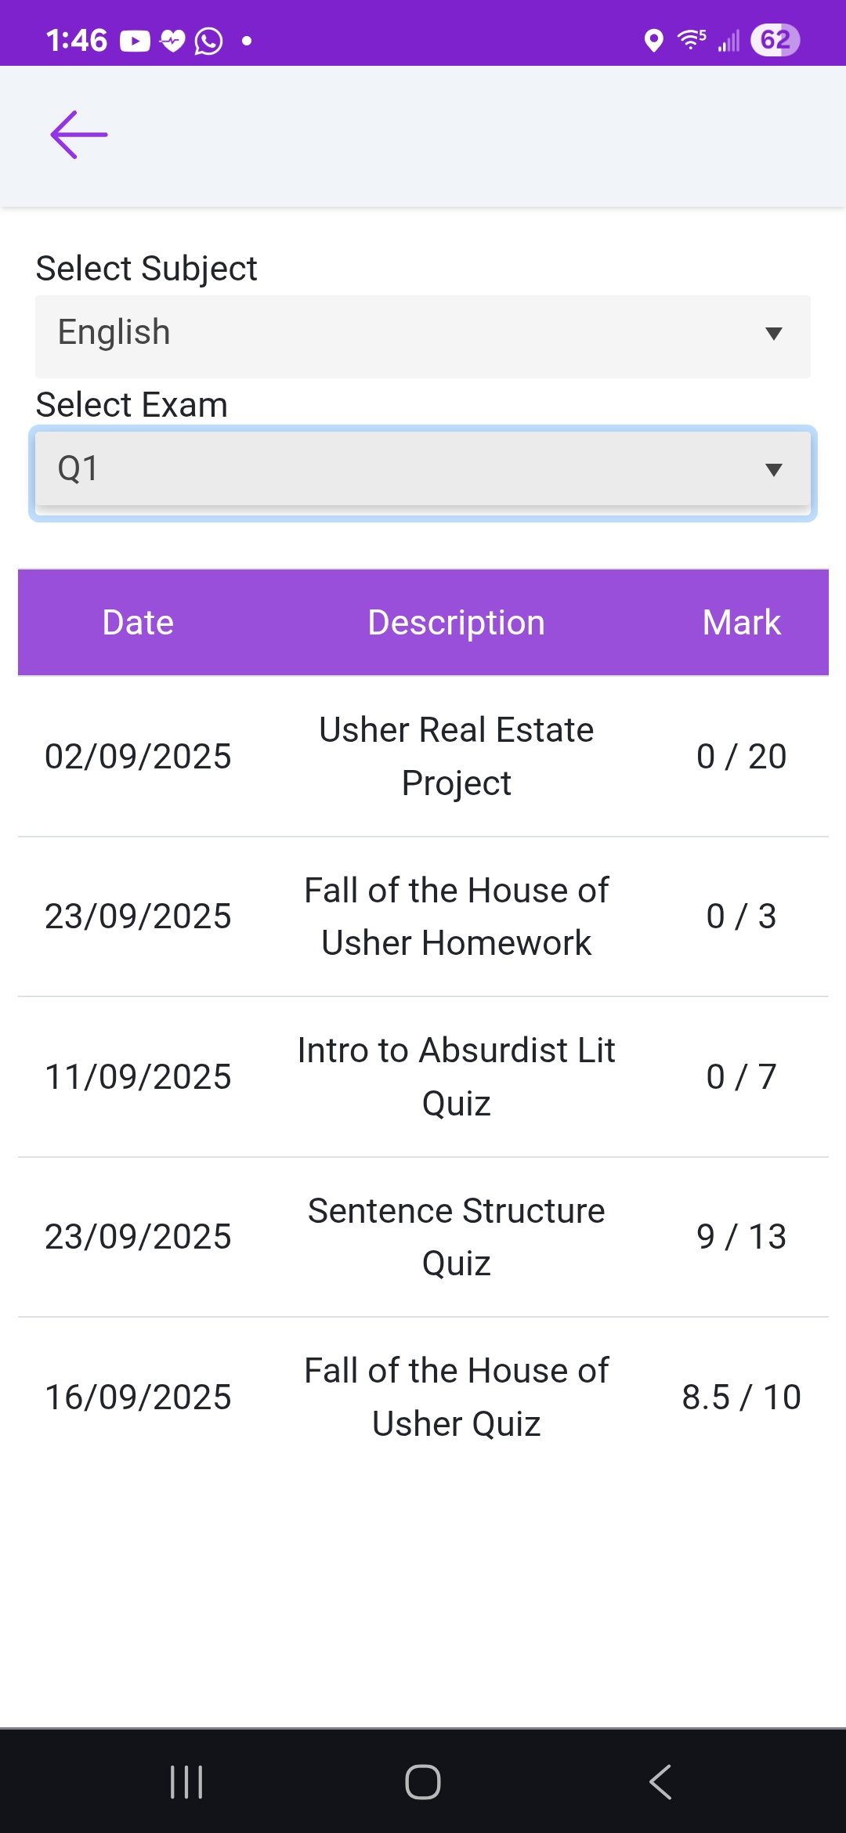The width and height of the screenshot is (846, 1833).
Task: Tap the YouTube notification icon
Action: [x=135, y=41]
